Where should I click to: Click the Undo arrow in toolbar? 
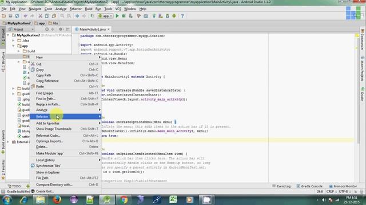pos(25,16)
